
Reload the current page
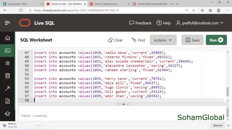[21, 10]
